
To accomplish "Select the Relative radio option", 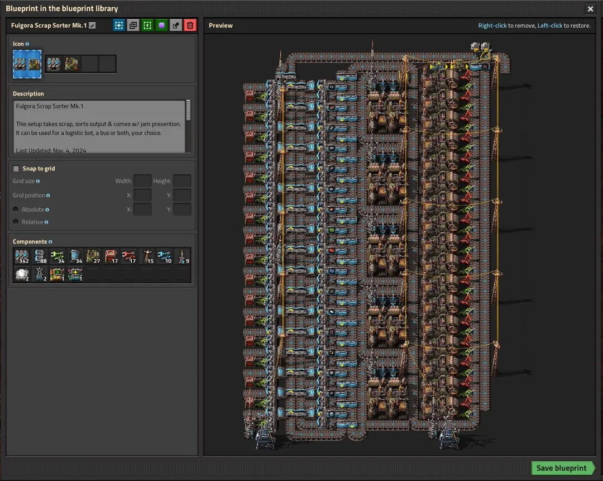I will point(16,222).
